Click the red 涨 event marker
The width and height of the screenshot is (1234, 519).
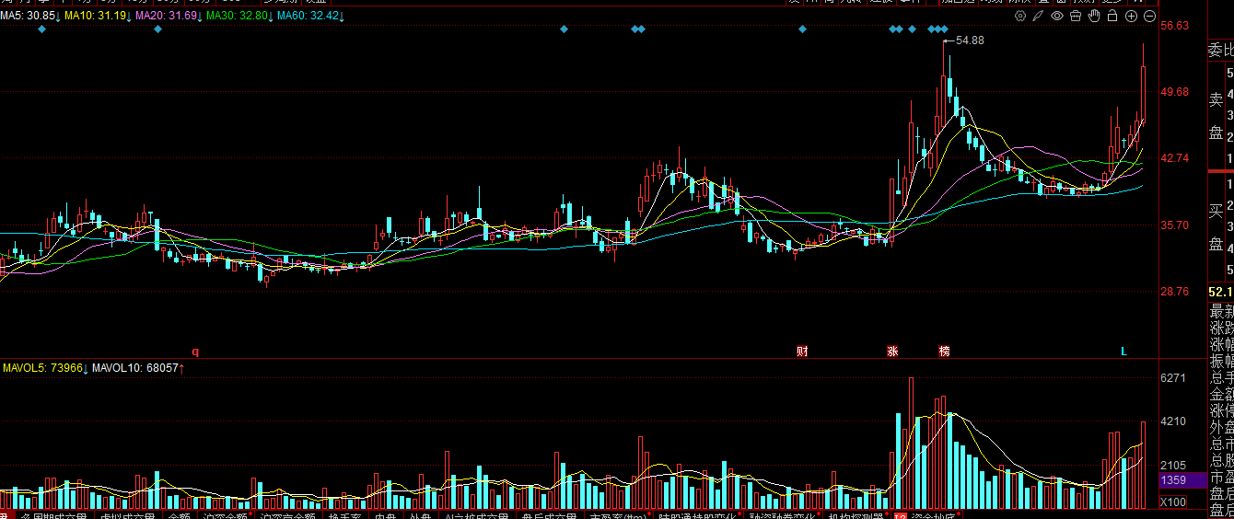[x=892, y=352]
